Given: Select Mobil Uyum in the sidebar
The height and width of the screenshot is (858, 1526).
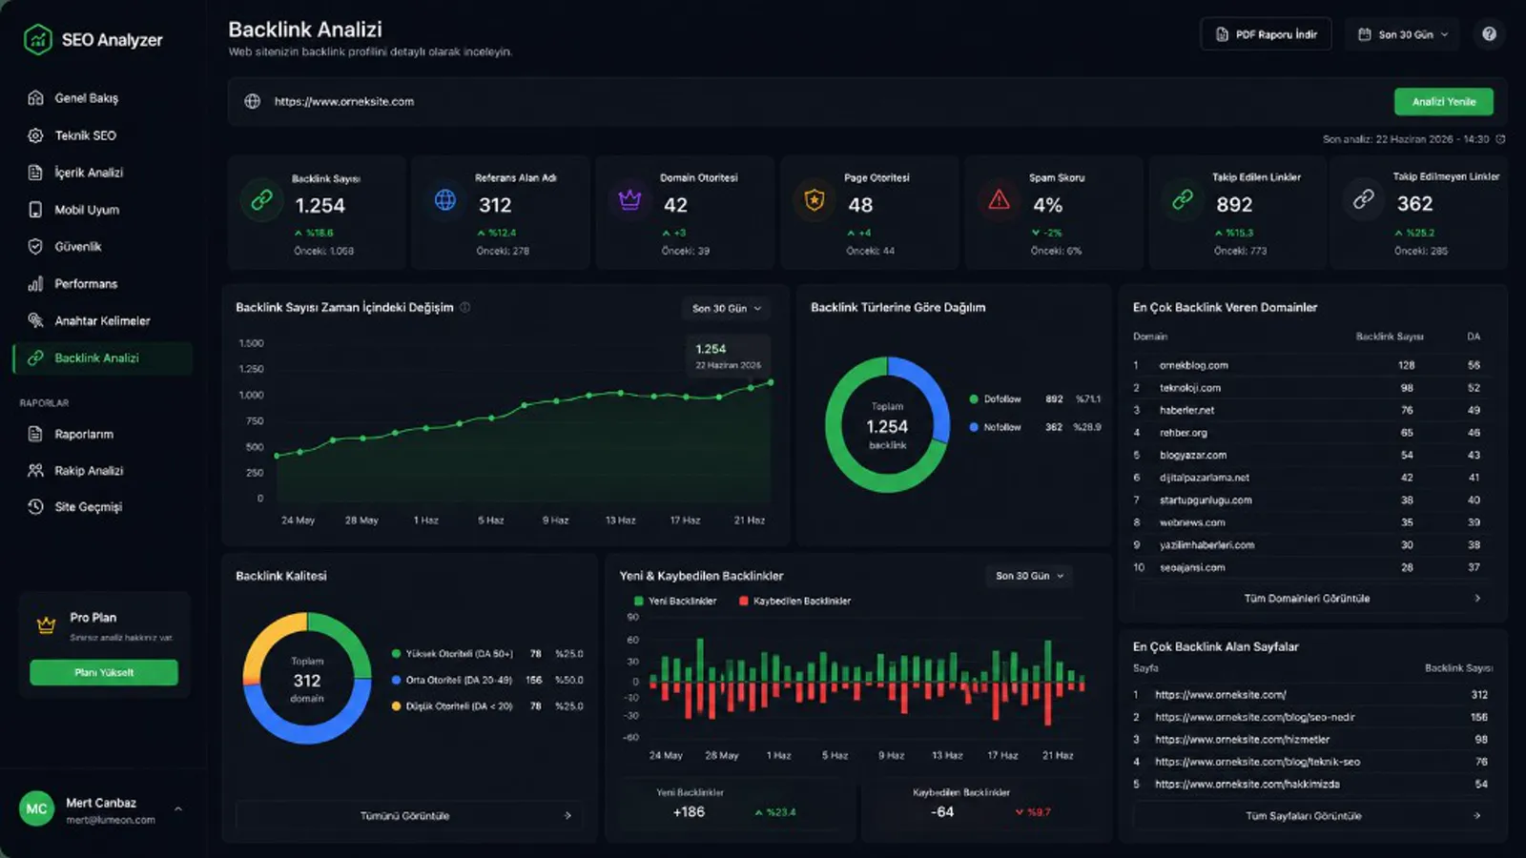Looking at the screenshot, I should click(x=103, y=210).
